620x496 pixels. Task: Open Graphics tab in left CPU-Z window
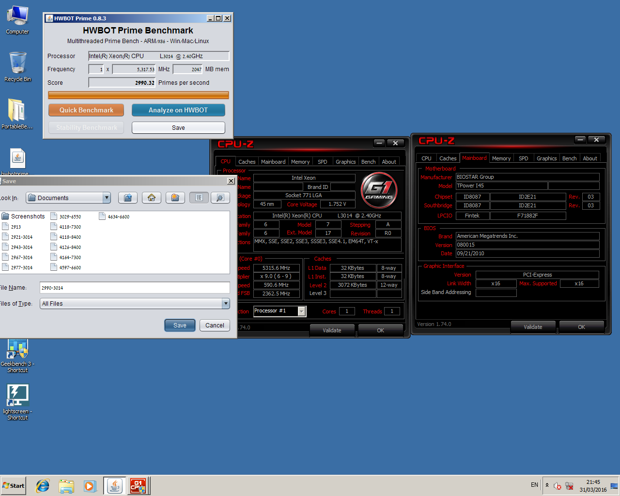[346, 162]
